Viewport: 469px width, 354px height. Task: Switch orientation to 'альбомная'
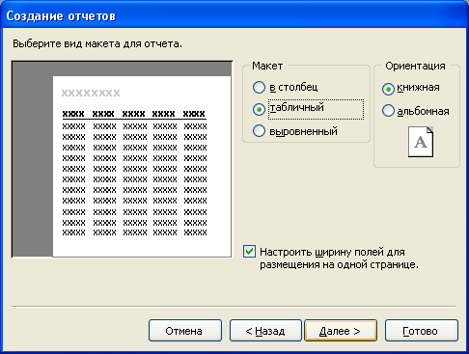pos(388,111)
